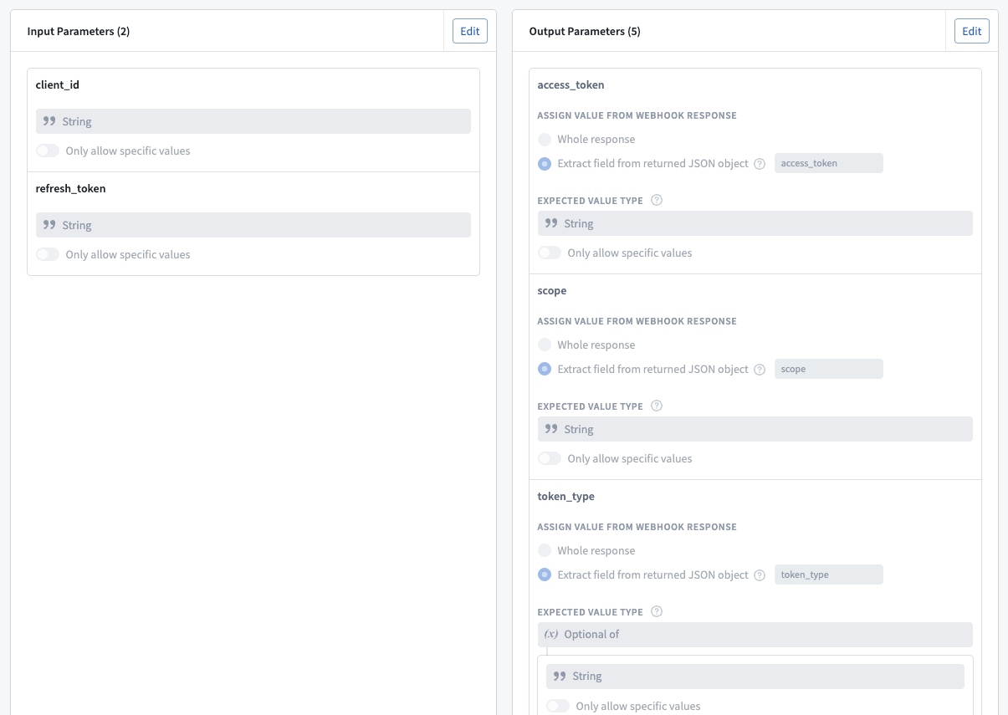
Task: Open String type dropdown for client_id
Action: (253, 121)
